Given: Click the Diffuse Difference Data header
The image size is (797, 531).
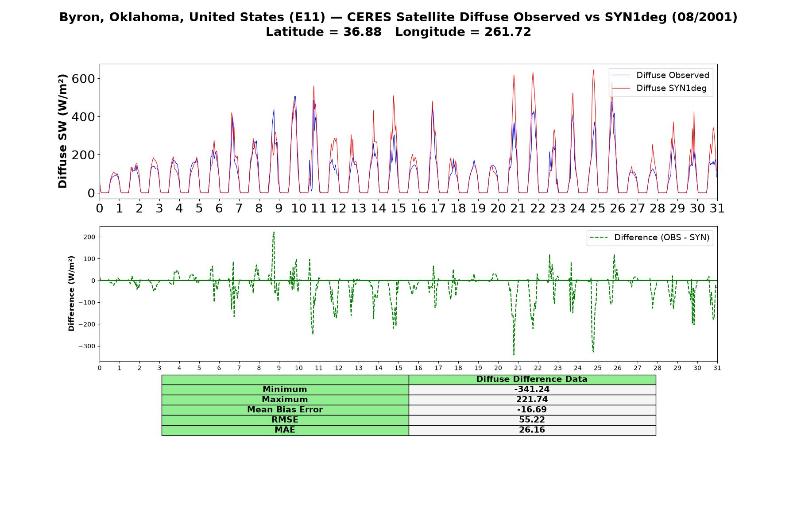Looking at the screenshot, I should point(532,379).
